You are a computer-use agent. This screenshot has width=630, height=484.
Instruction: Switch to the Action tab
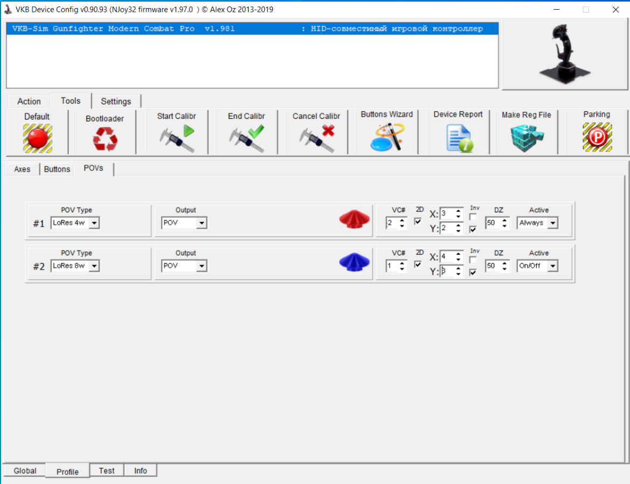[29, 101]
